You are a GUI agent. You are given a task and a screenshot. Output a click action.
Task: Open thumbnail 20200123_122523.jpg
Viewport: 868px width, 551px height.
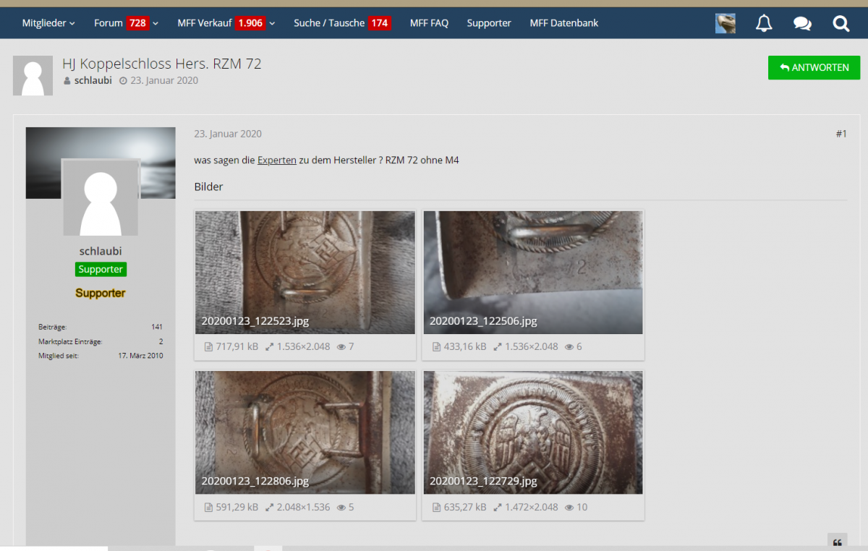[305, 273]
